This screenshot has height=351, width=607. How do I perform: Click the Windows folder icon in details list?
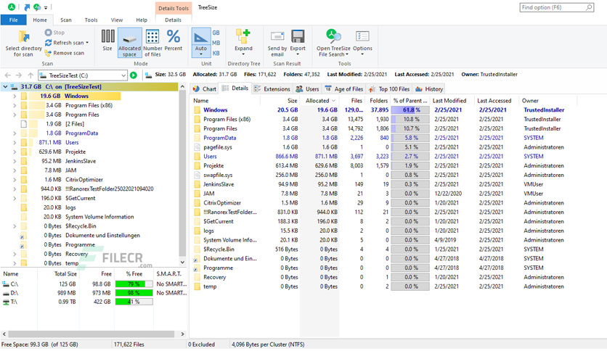197,110
